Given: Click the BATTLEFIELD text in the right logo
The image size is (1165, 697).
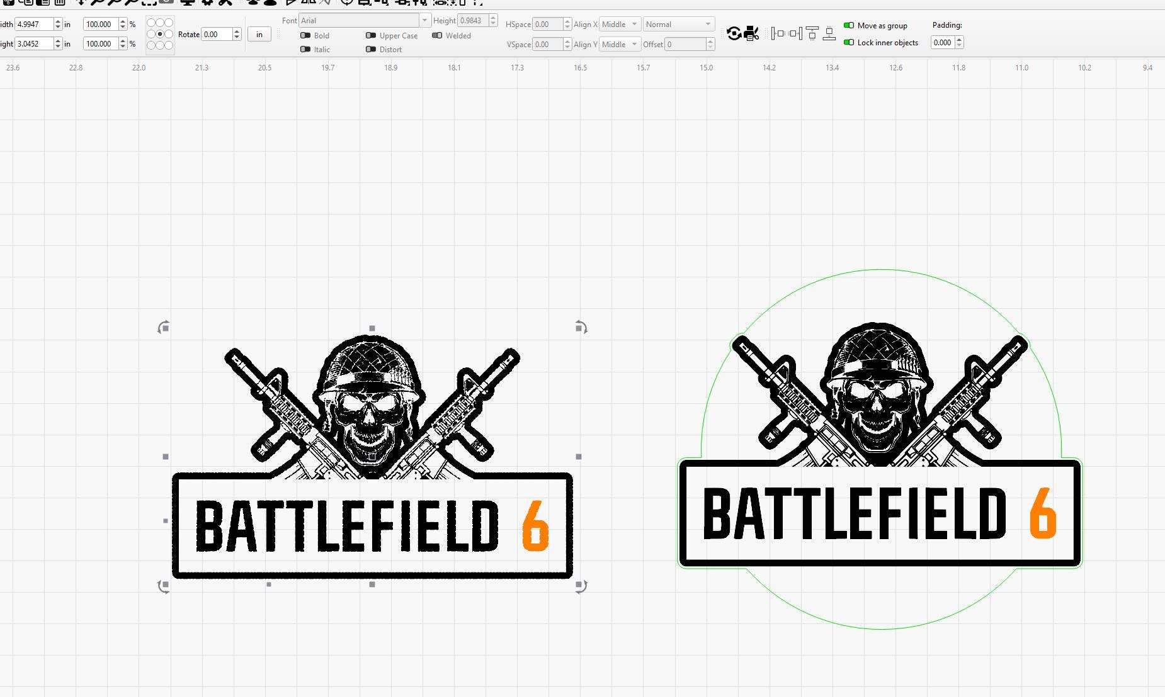Looking at the screenshot, I should 855,513.
